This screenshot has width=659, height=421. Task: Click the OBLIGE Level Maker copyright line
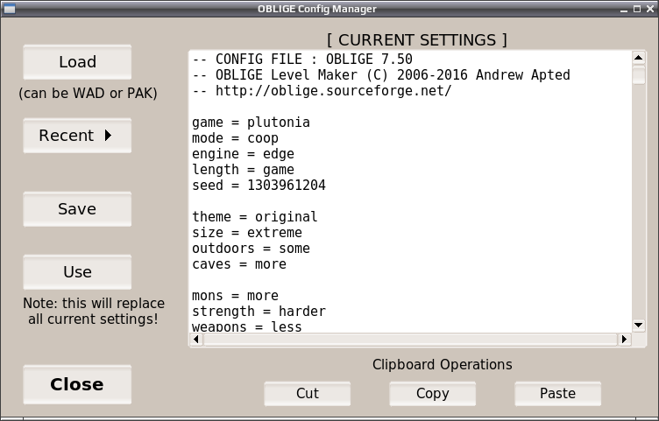pyautogui.click(x=381, y=75)
